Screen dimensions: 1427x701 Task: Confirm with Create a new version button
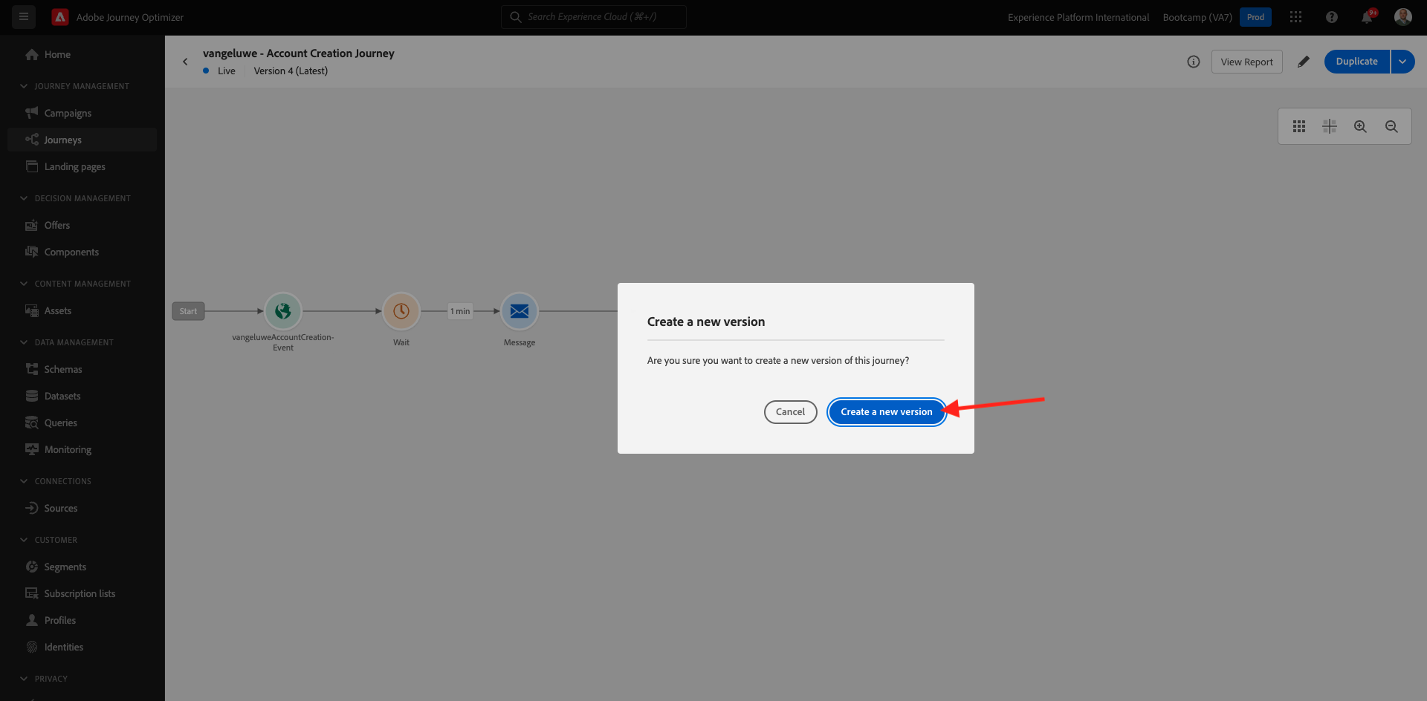887,411
